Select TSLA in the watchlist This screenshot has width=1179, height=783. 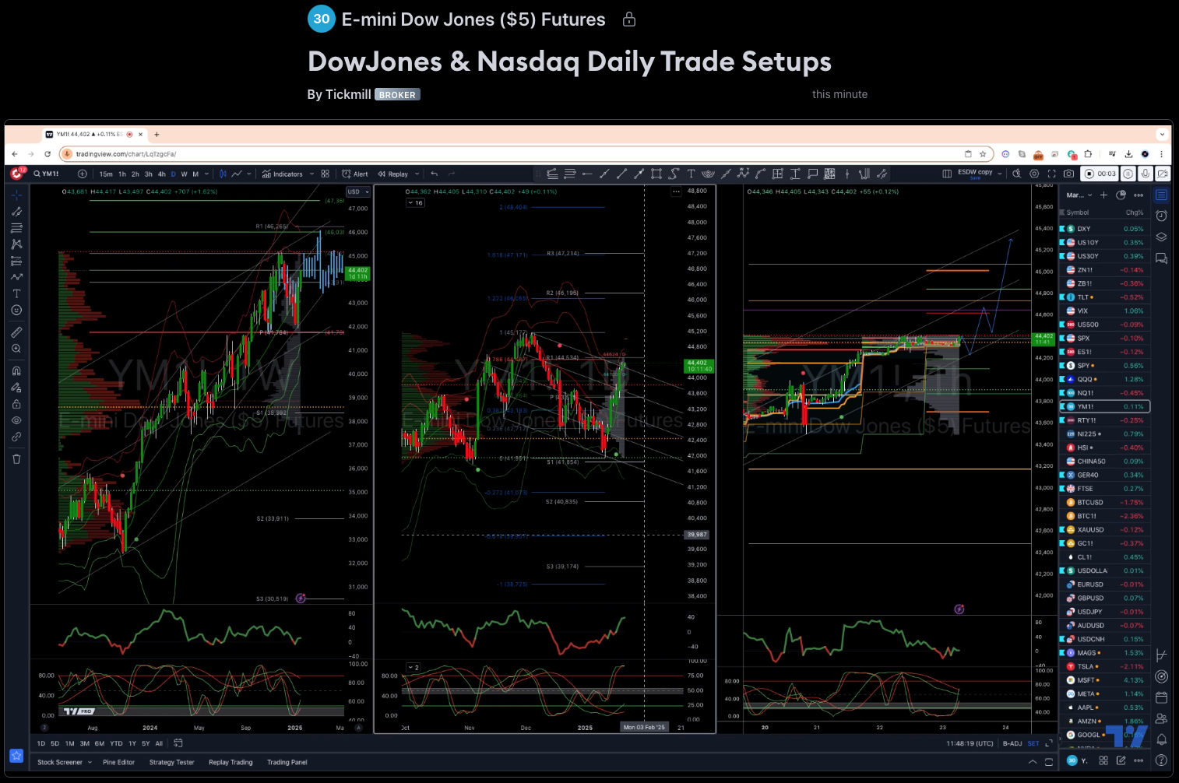[1105, 666]
